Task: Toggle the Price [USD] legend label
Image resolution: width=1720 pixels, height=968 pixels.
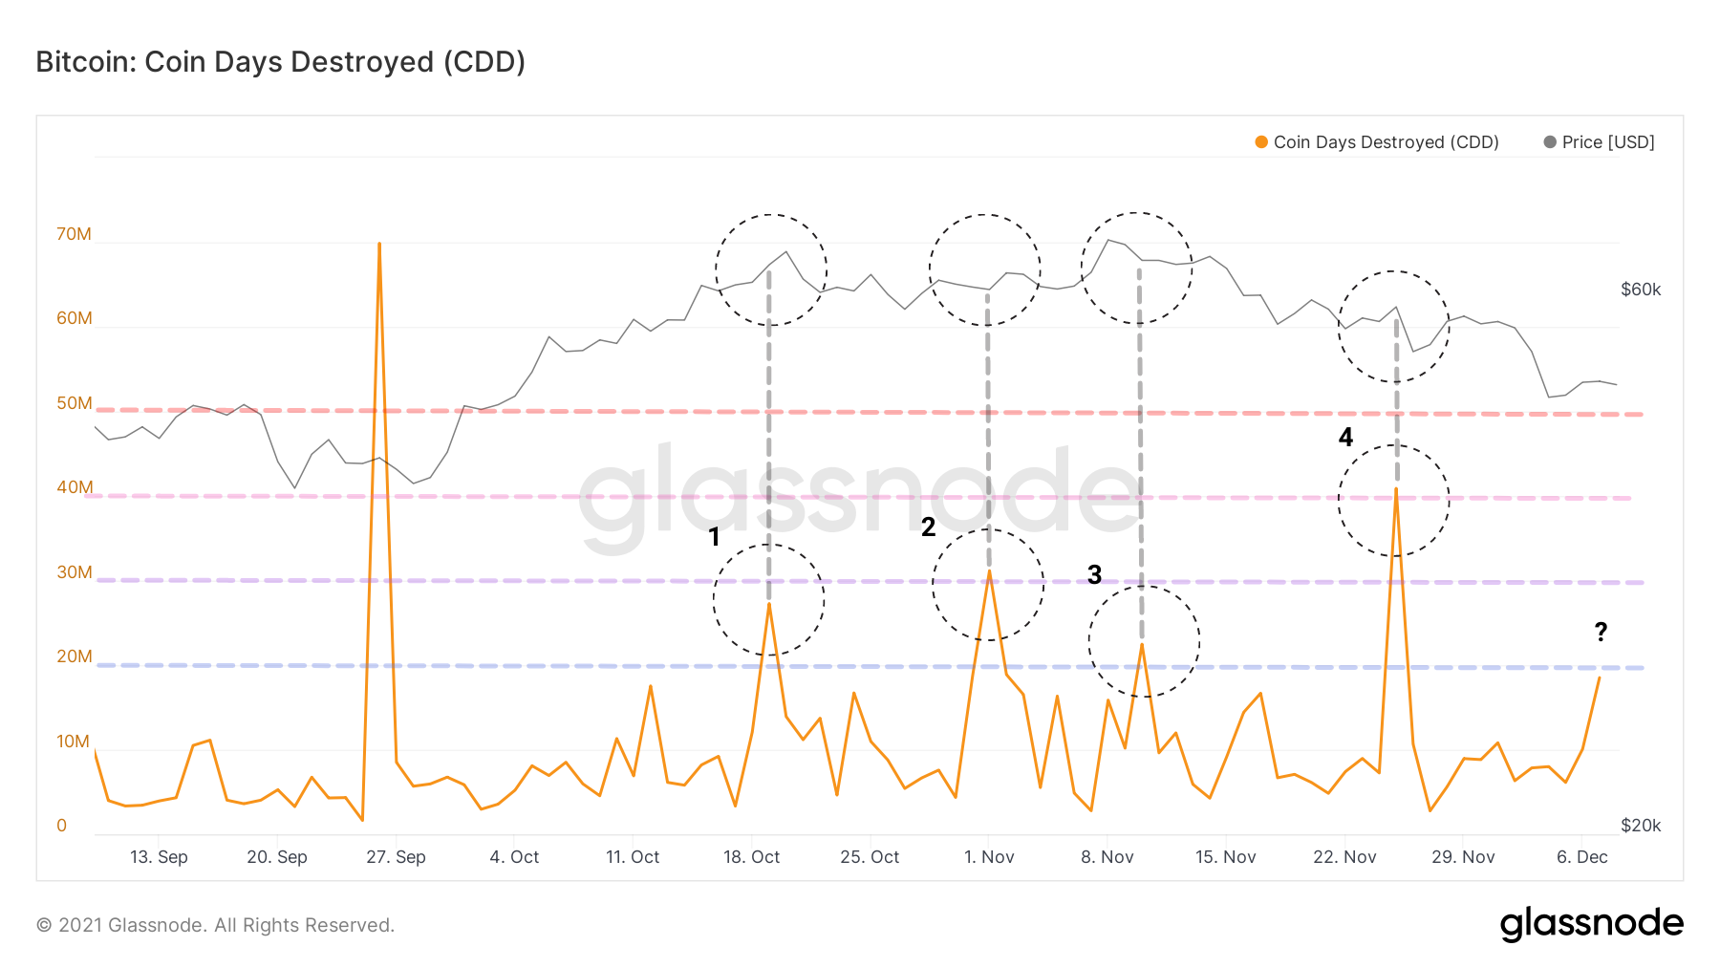Action: (1608, 142)
